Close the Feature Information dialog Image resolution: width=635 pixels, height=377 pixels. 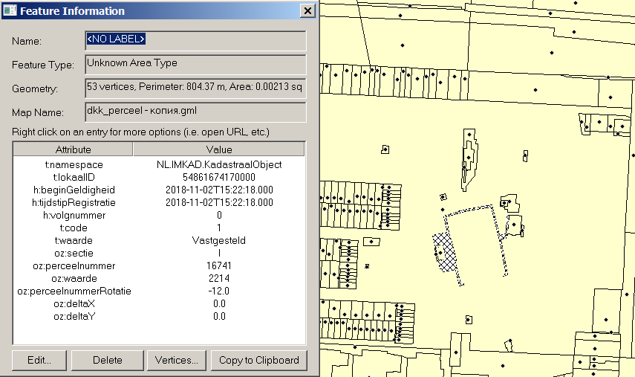(307, 11)
